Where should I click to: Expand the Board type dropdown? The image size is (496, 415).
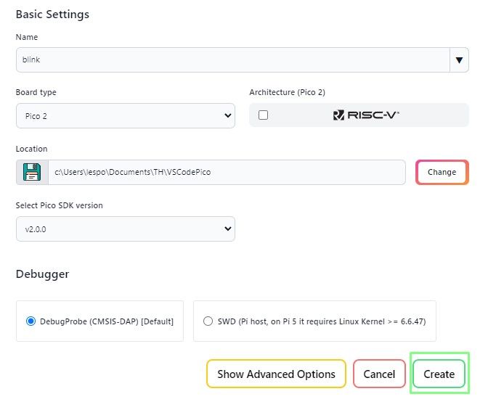tap(125, 115)
